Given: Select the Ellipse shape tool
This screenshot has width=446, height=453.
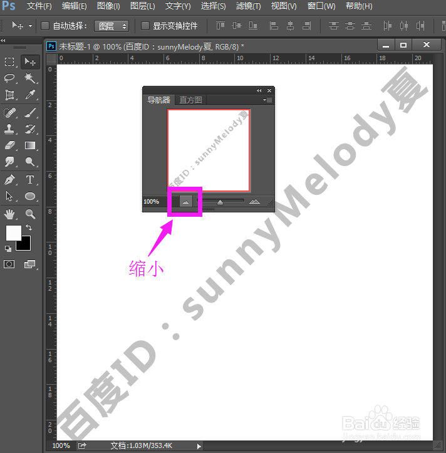Looking at the screenshot, I should [x=30, y=197].
